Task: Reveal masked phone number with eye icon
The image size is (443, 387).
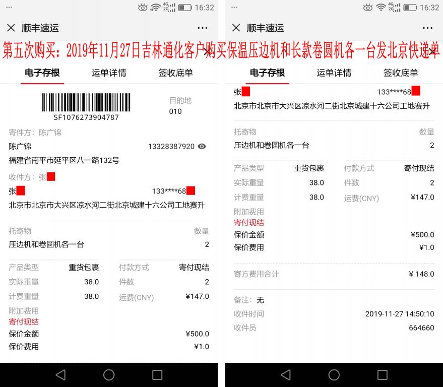Action: [x=201, y=146]
